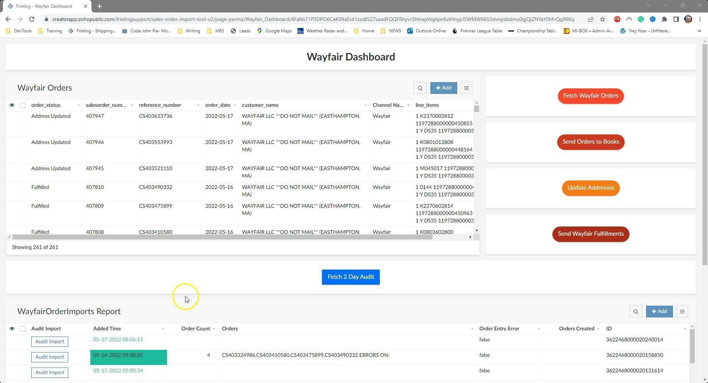Open the WayfairOrderImports Report options menu
708x383 pixels.
point(682,311)
